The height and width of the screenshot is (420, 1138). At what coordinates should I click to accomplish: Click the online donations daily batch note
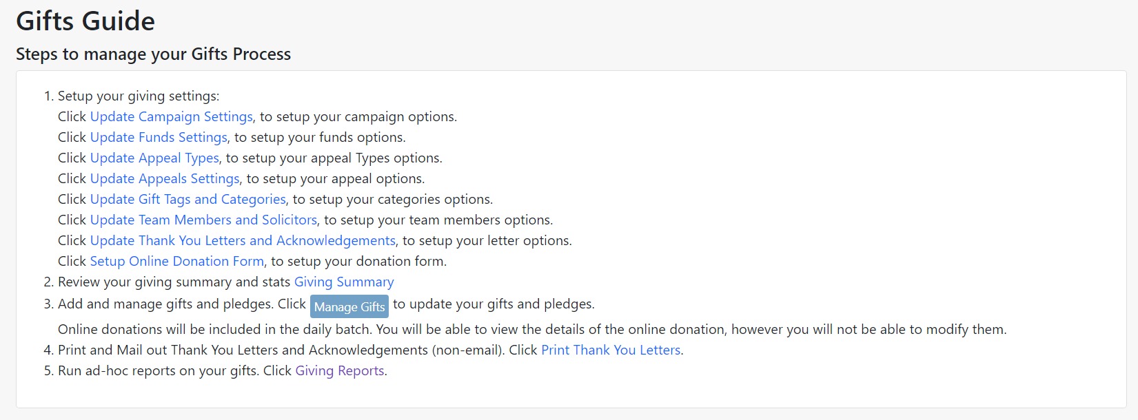coord(532,330)
